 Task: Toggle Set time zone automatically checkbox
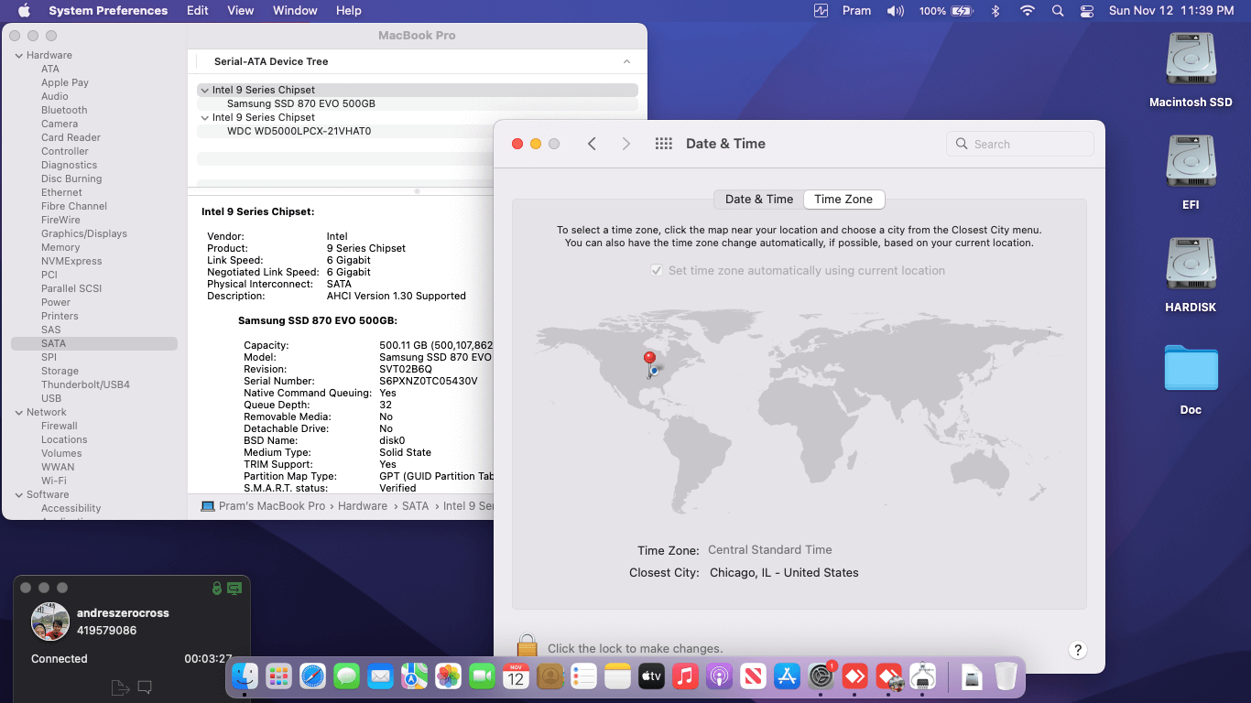point(656,271)
